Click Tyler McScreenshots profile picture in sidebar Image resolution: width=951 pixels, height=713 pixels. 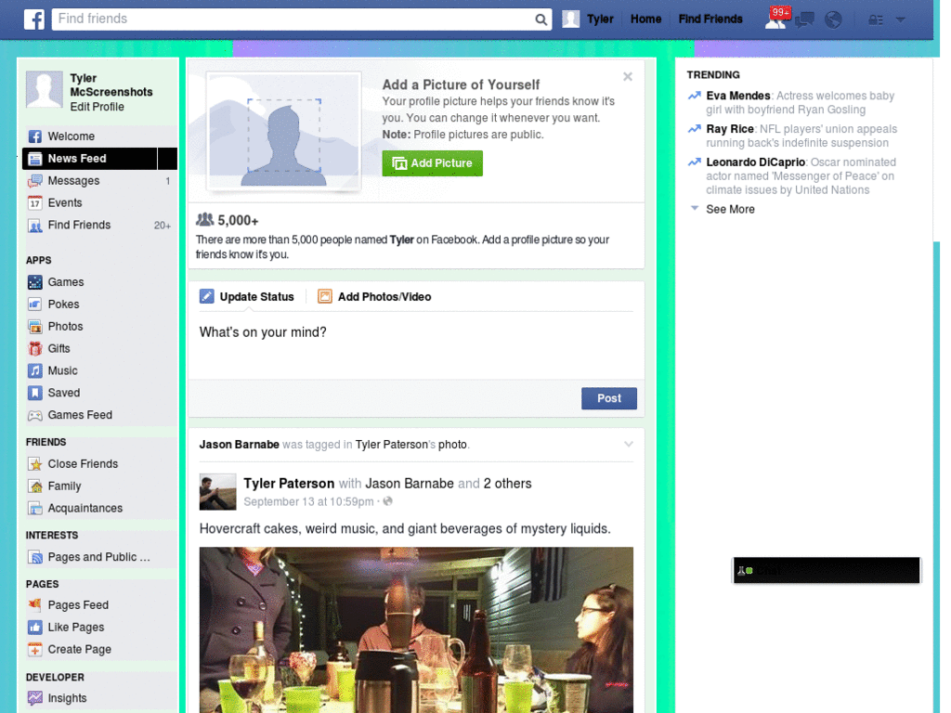(45, 89)
